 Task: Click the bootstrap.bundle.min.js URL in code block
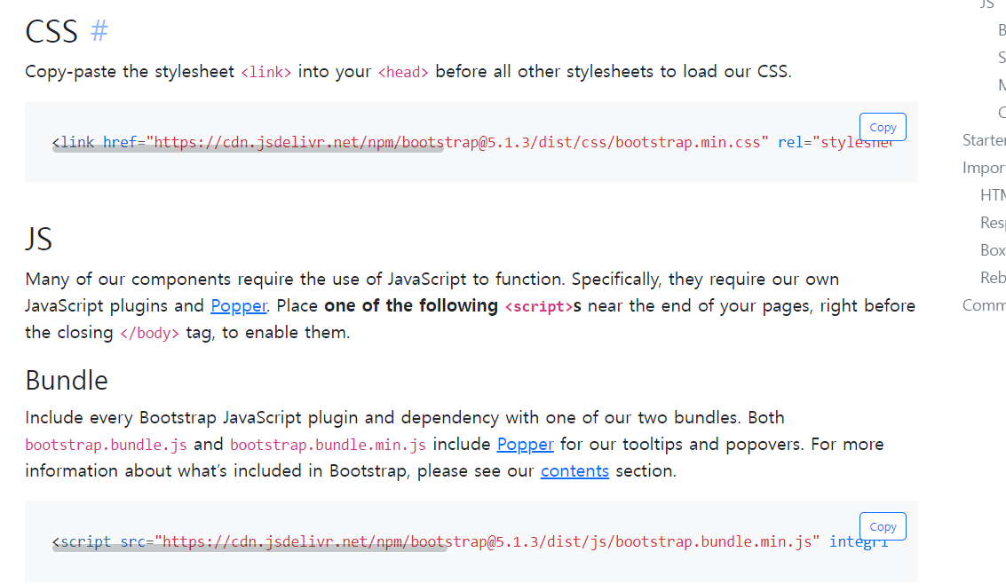click(487, 541)
